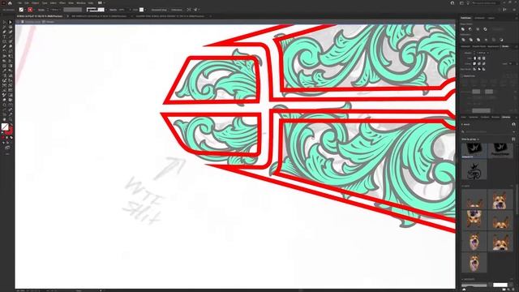The image size is (519, 292).
Task: Select the top-left dog photo thumbnail
Action: 474,200
